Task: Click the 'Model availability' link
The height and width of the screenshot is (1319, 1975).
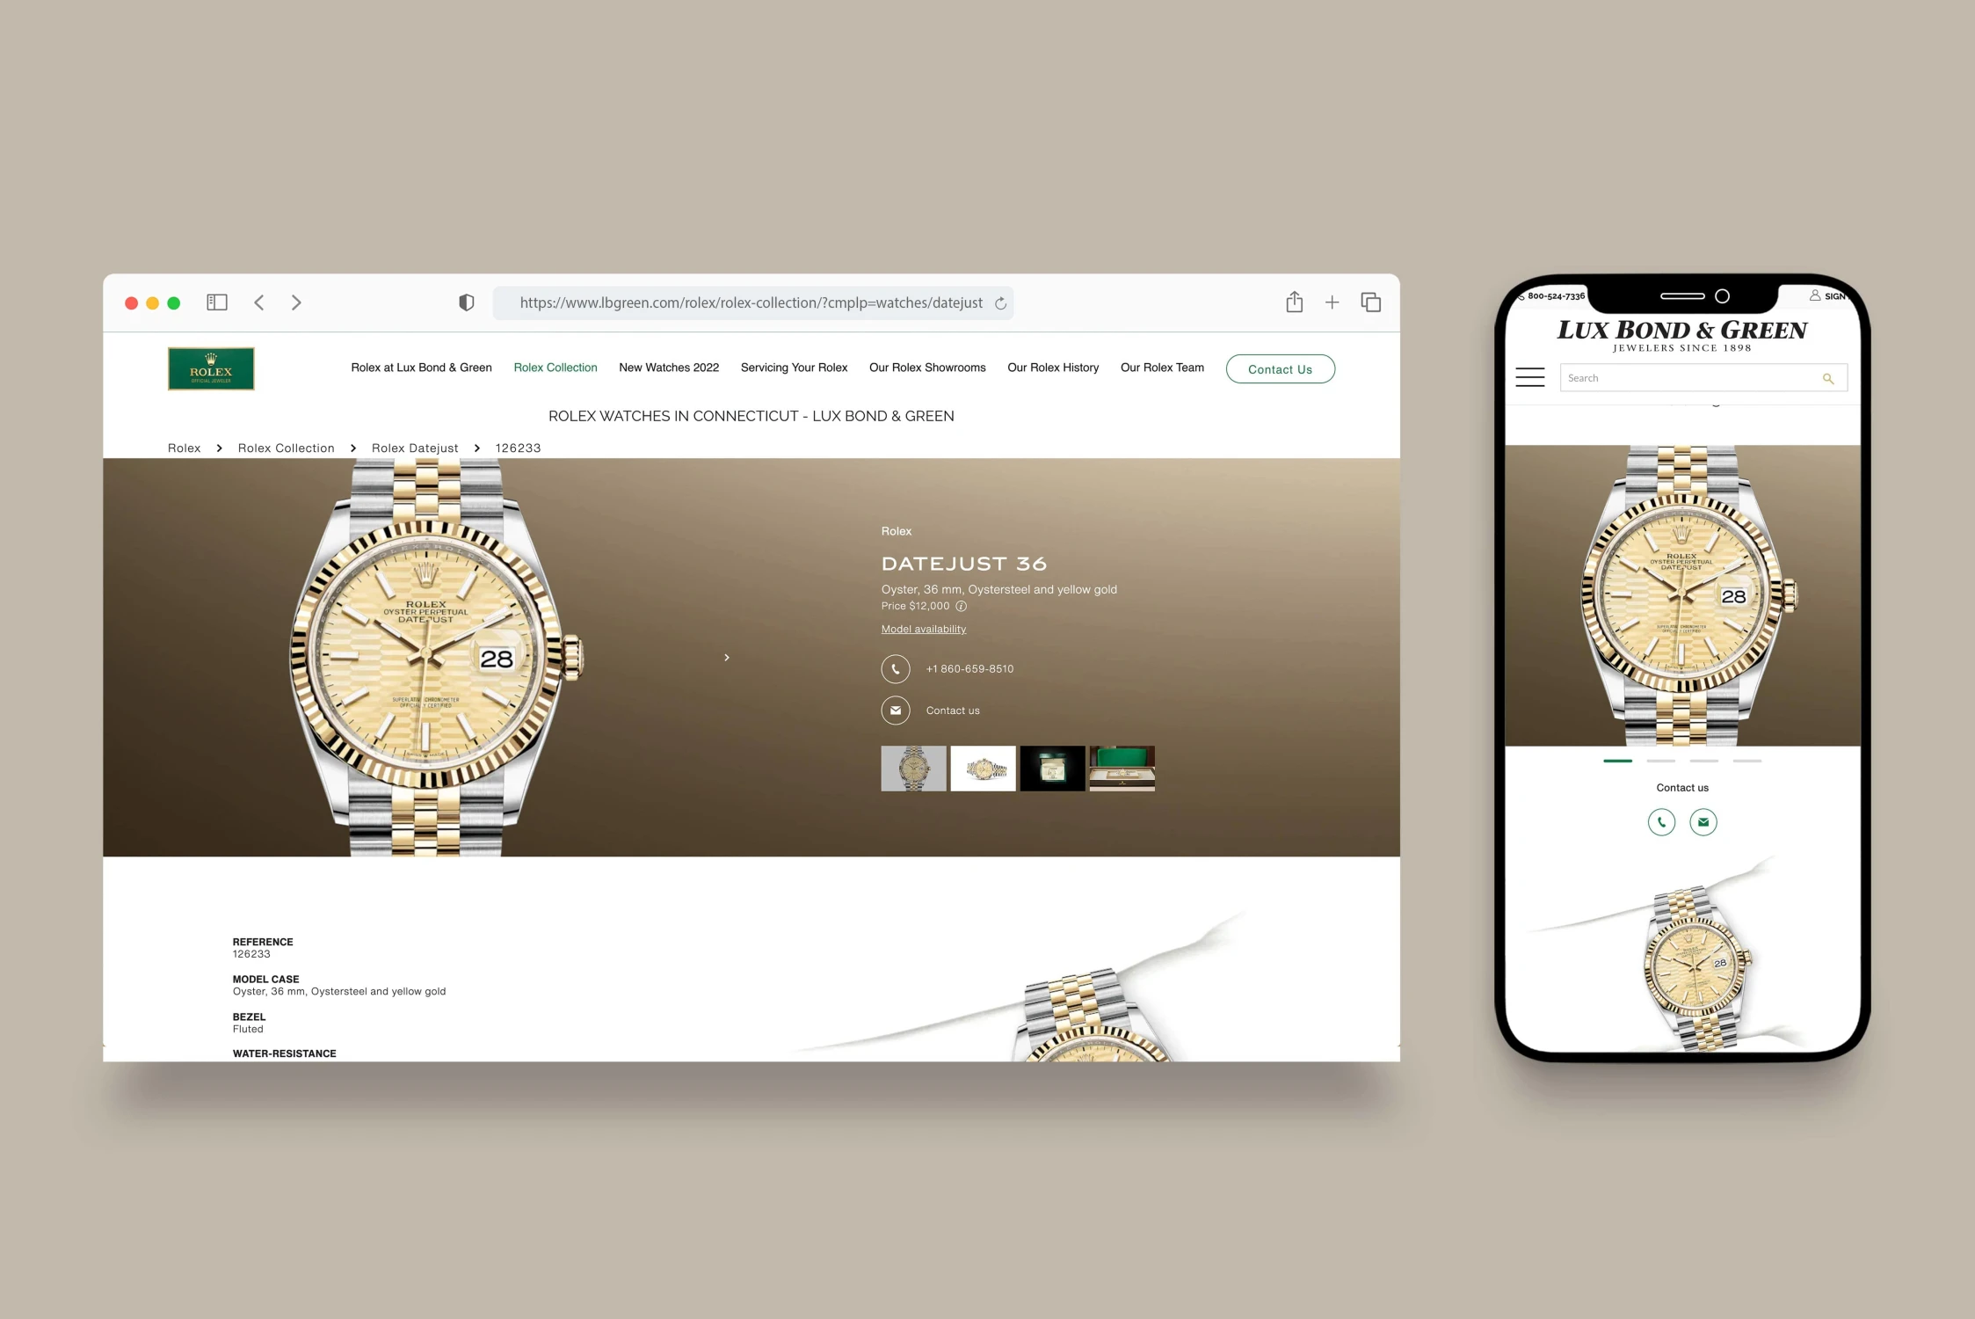Action: coord(923,629)
